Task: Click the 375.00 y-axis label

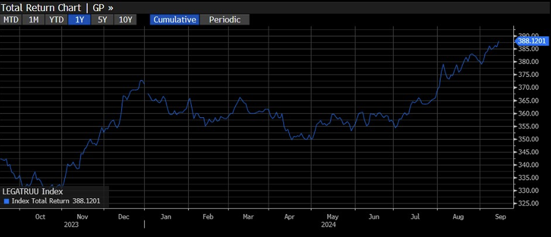Action: [x=528, y=75]
